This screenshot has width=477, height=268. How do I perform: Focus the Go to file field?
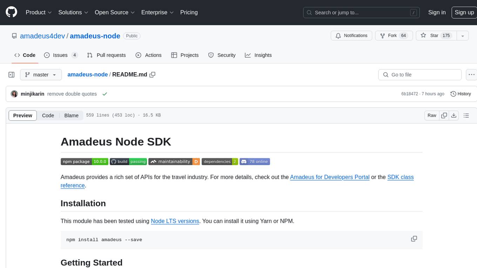(420, 75)
